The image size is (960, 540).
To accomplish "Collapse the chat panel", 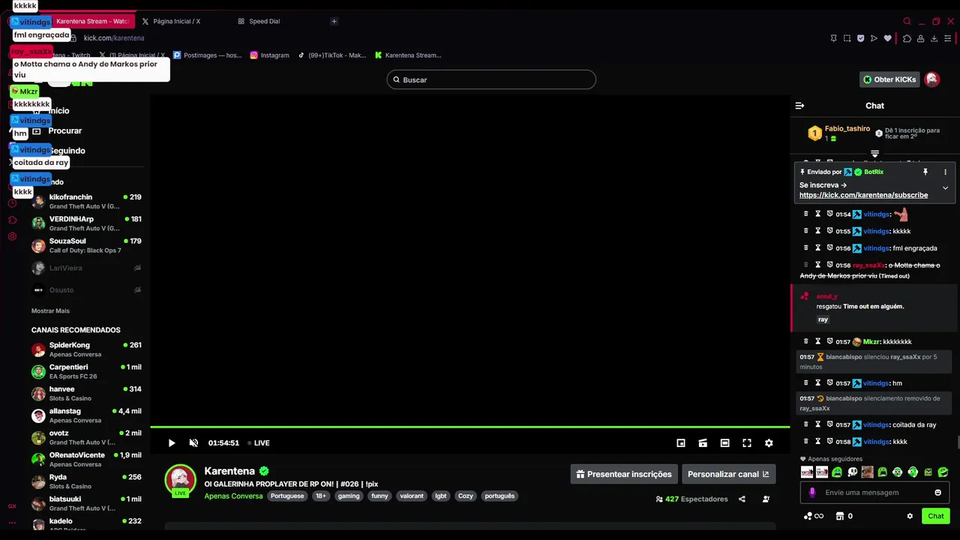I will click(799, 106).
